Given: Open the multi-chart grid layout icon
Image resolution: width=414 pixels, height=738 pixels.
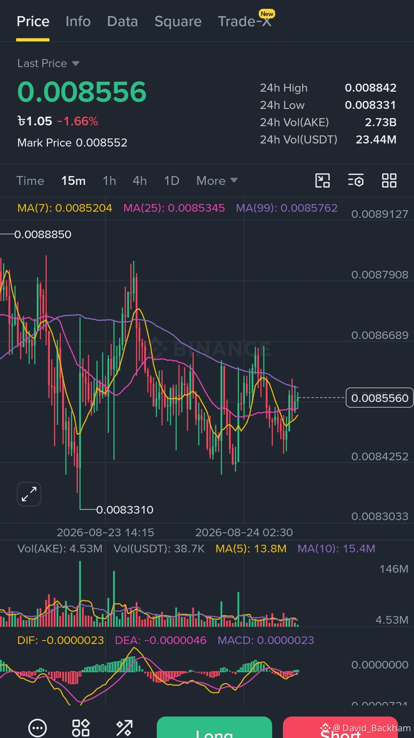Looking at the screenshot, I should tap(389, 180).
